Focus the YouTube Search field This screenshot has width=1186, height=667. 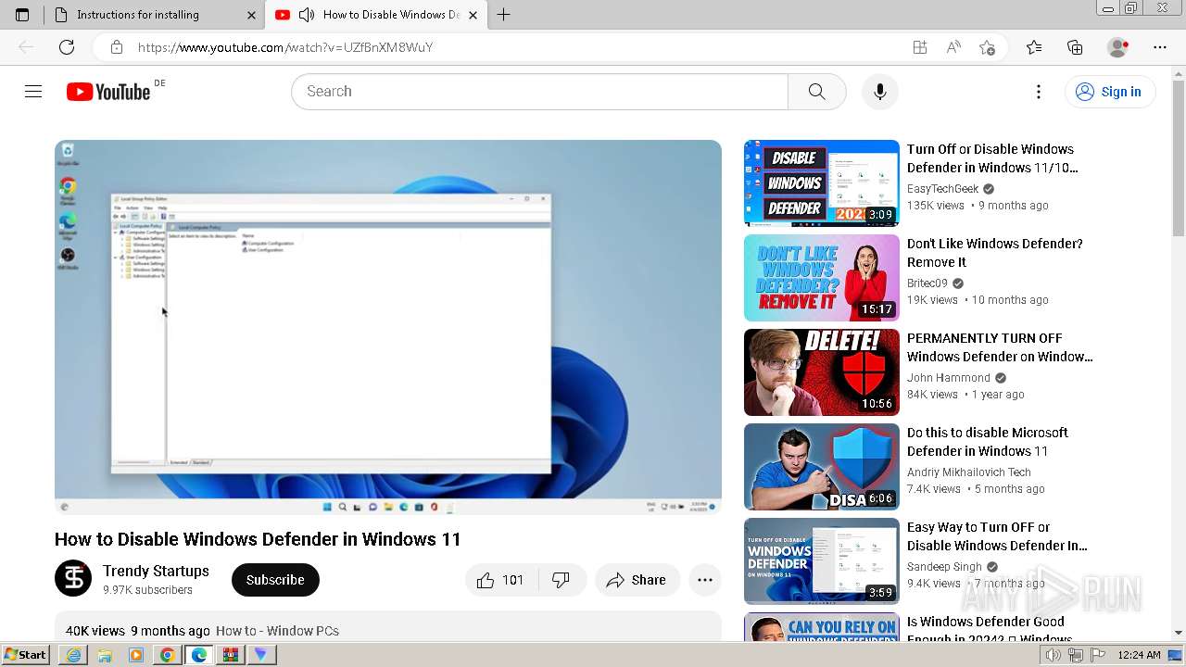pyautogui.click(x=540, y=91)
